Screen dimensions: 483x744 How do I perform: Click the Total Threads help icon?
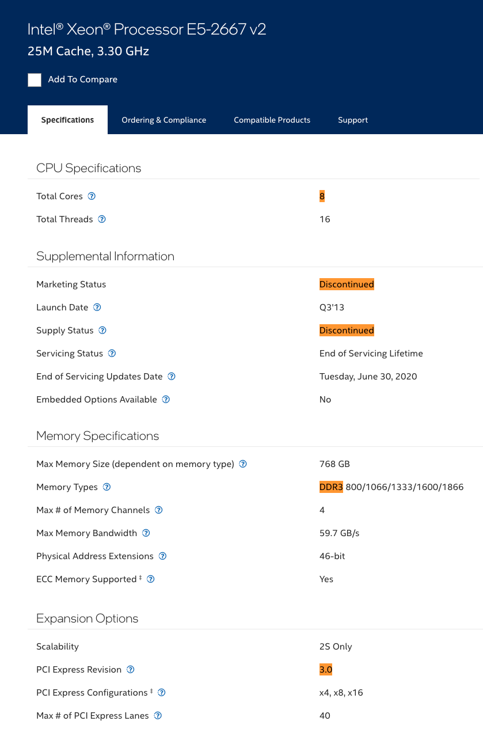click(102, 219)
